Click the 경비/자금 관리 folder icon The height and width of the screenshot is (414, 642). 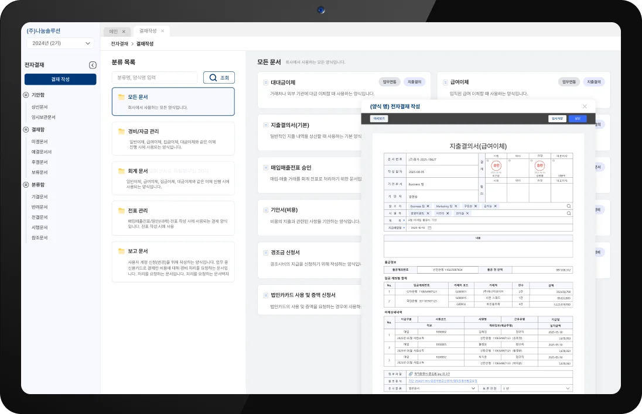[x=121, y=132]
